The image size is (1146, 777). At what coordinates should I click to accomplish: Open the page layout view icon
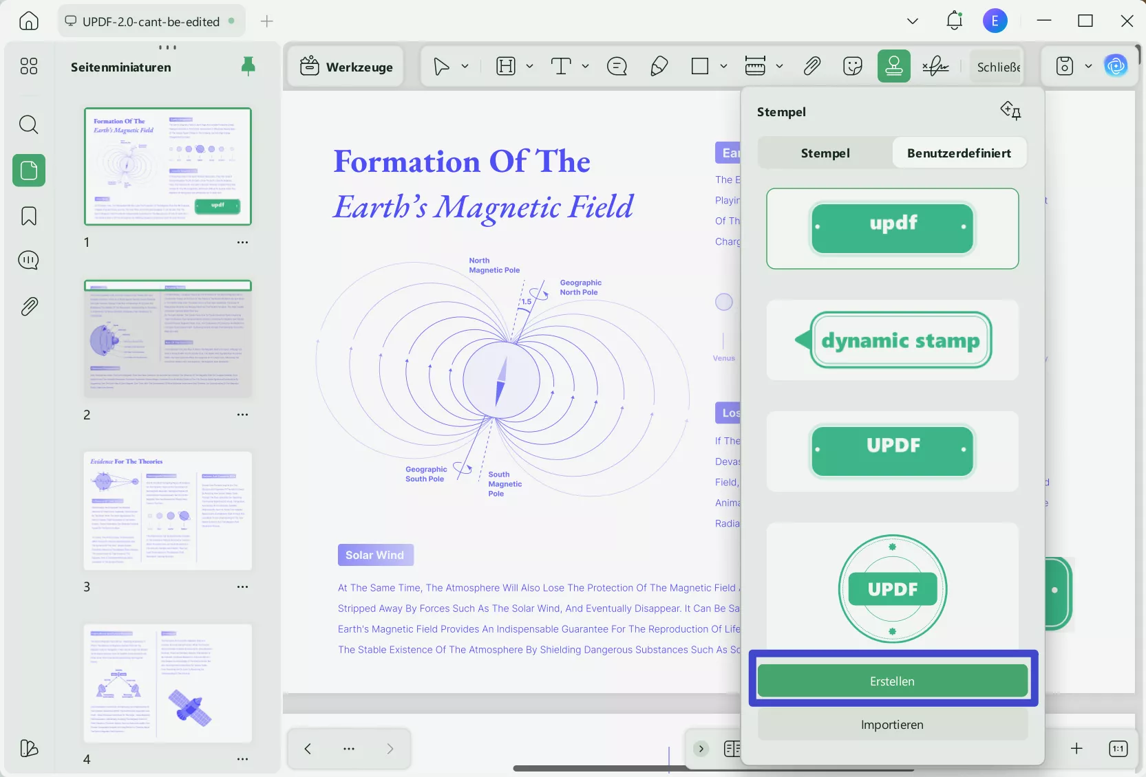click(x=732, y=749)
